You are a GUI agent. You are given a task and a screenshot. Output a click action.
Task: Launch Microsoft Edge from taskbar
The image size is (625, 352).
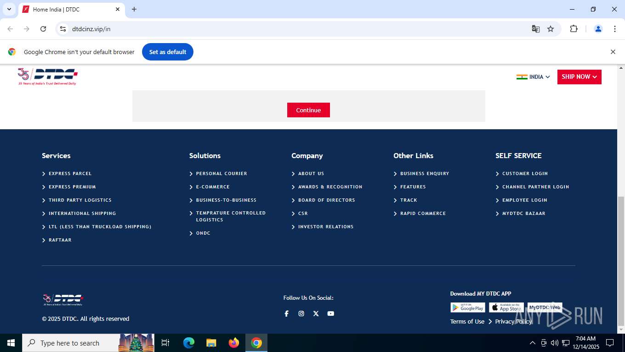click(x=189, y=343)
